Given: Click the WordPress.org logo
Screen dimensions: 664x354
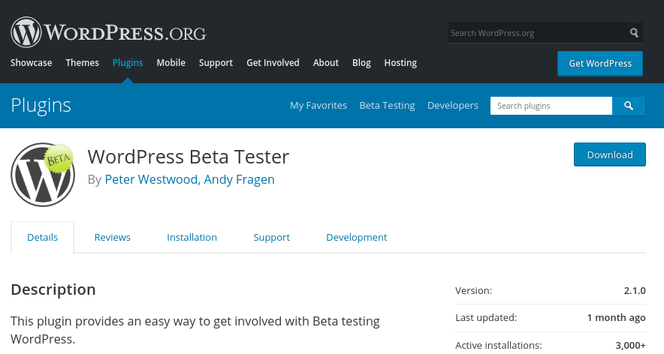Looking at the screenshot, I should [x=108, y=32].
